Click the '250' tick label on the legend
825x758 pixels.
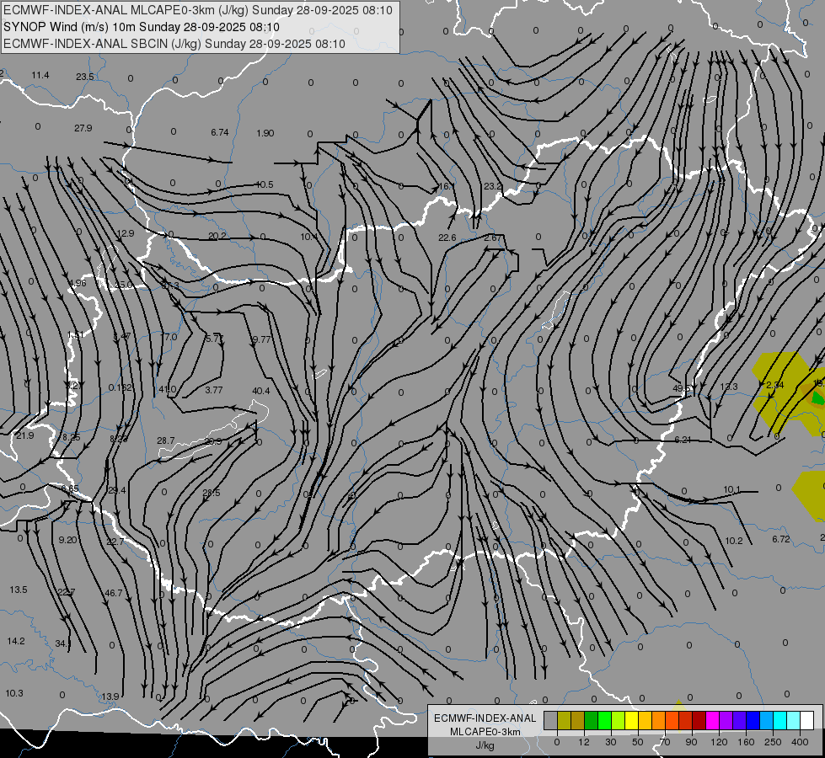click(x=773, y=742)
